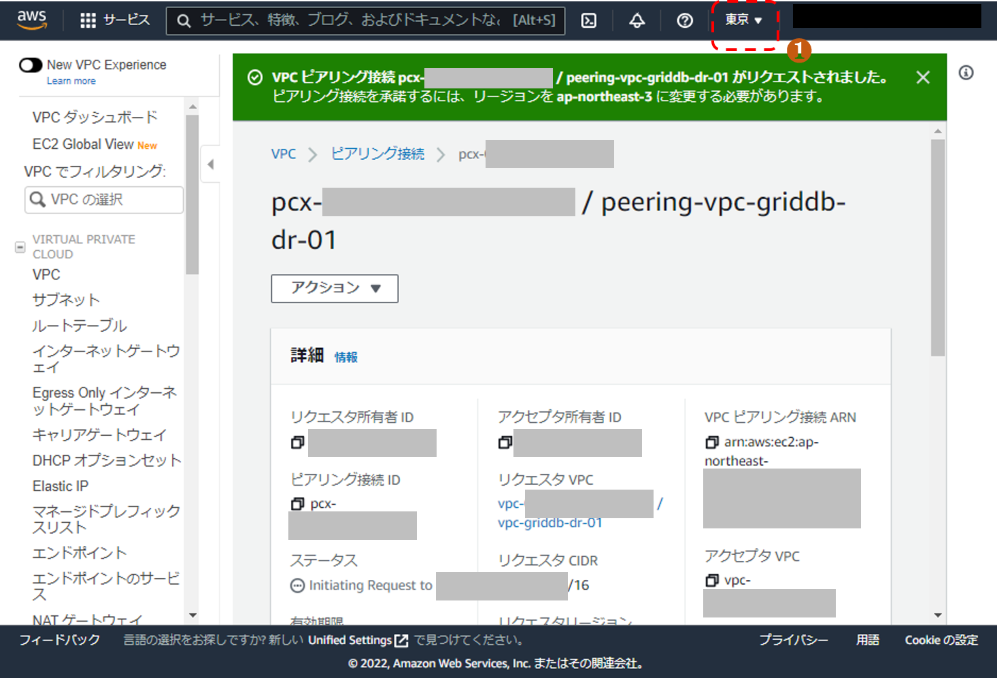Click the info panel icon at right

966,73
